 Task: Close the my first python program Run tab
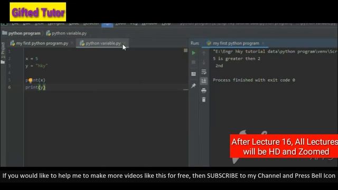[263, 43]
